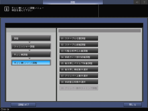Open 01 ステープル位置調整
The height and width of the screenshot is (111, 148).
click(x=79, y=38)
